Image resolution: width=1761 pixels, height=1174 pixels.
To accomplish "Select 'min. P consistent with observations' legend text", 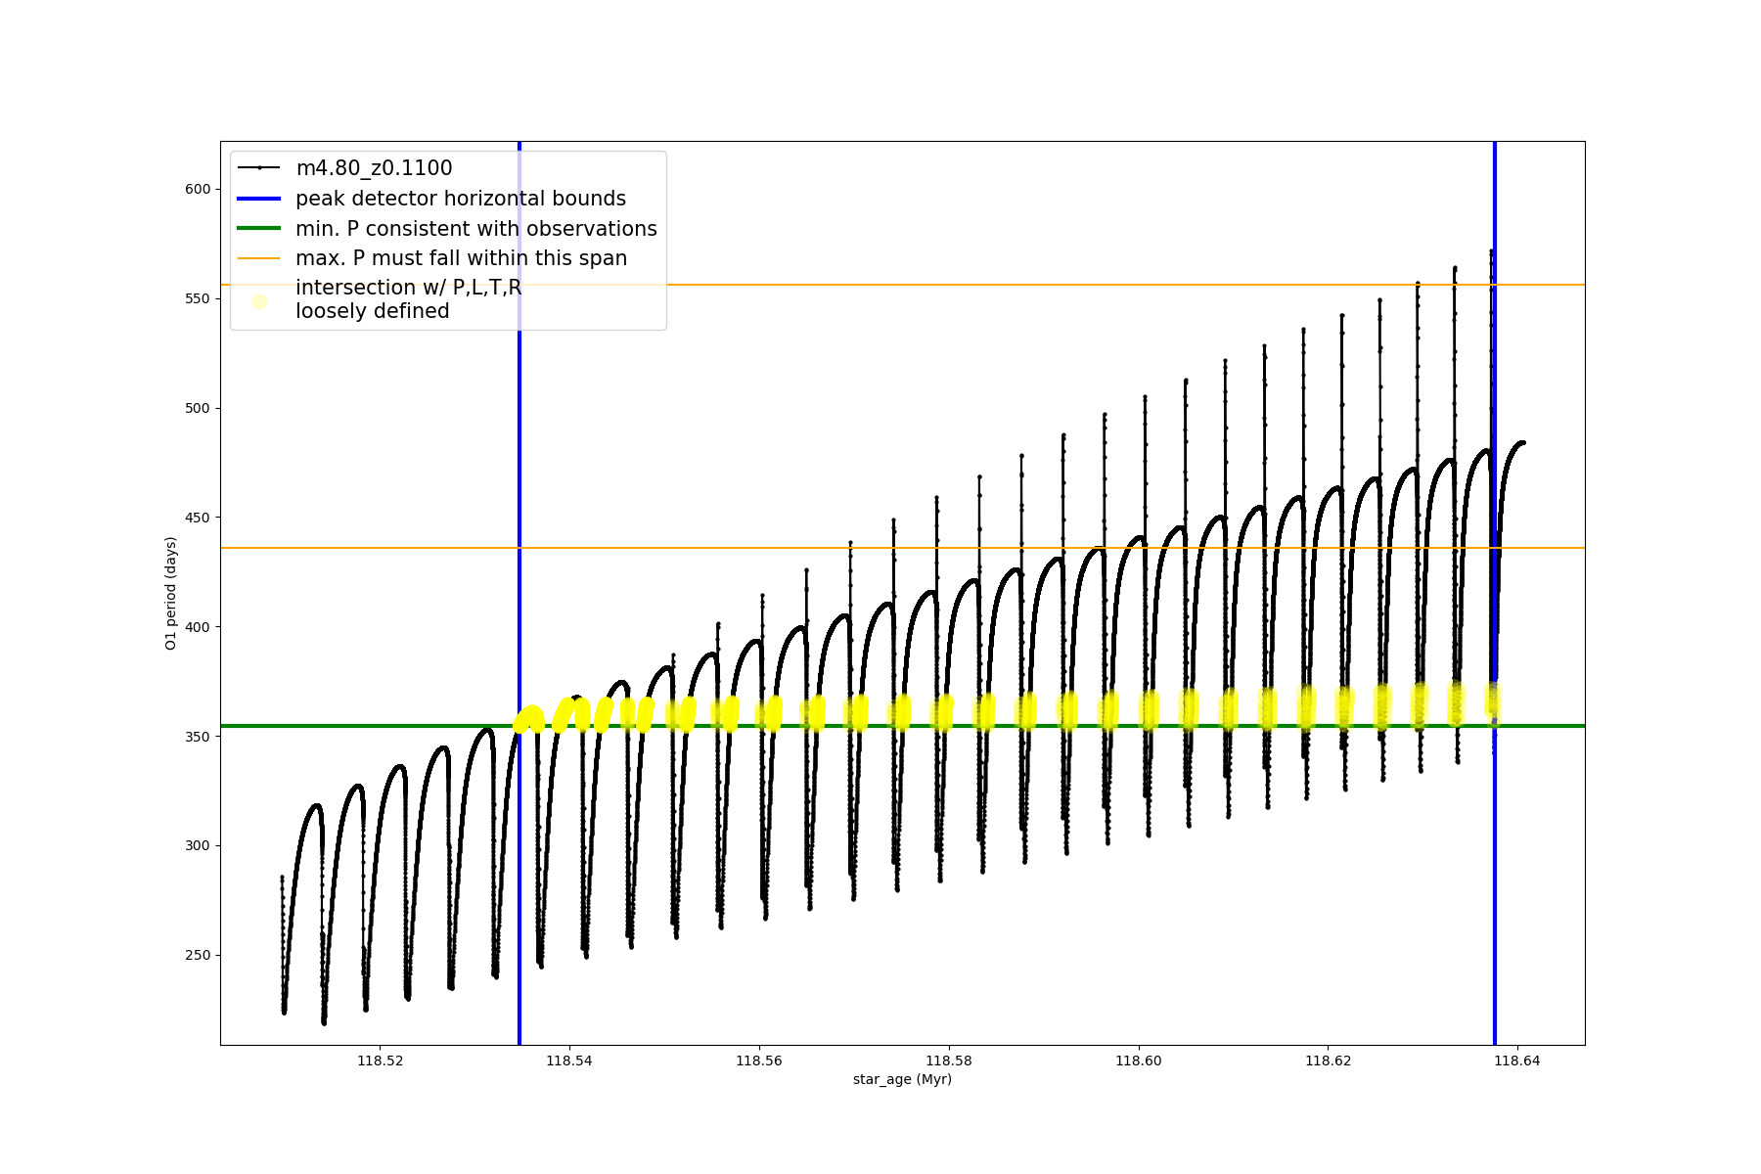I will [475, 229].
